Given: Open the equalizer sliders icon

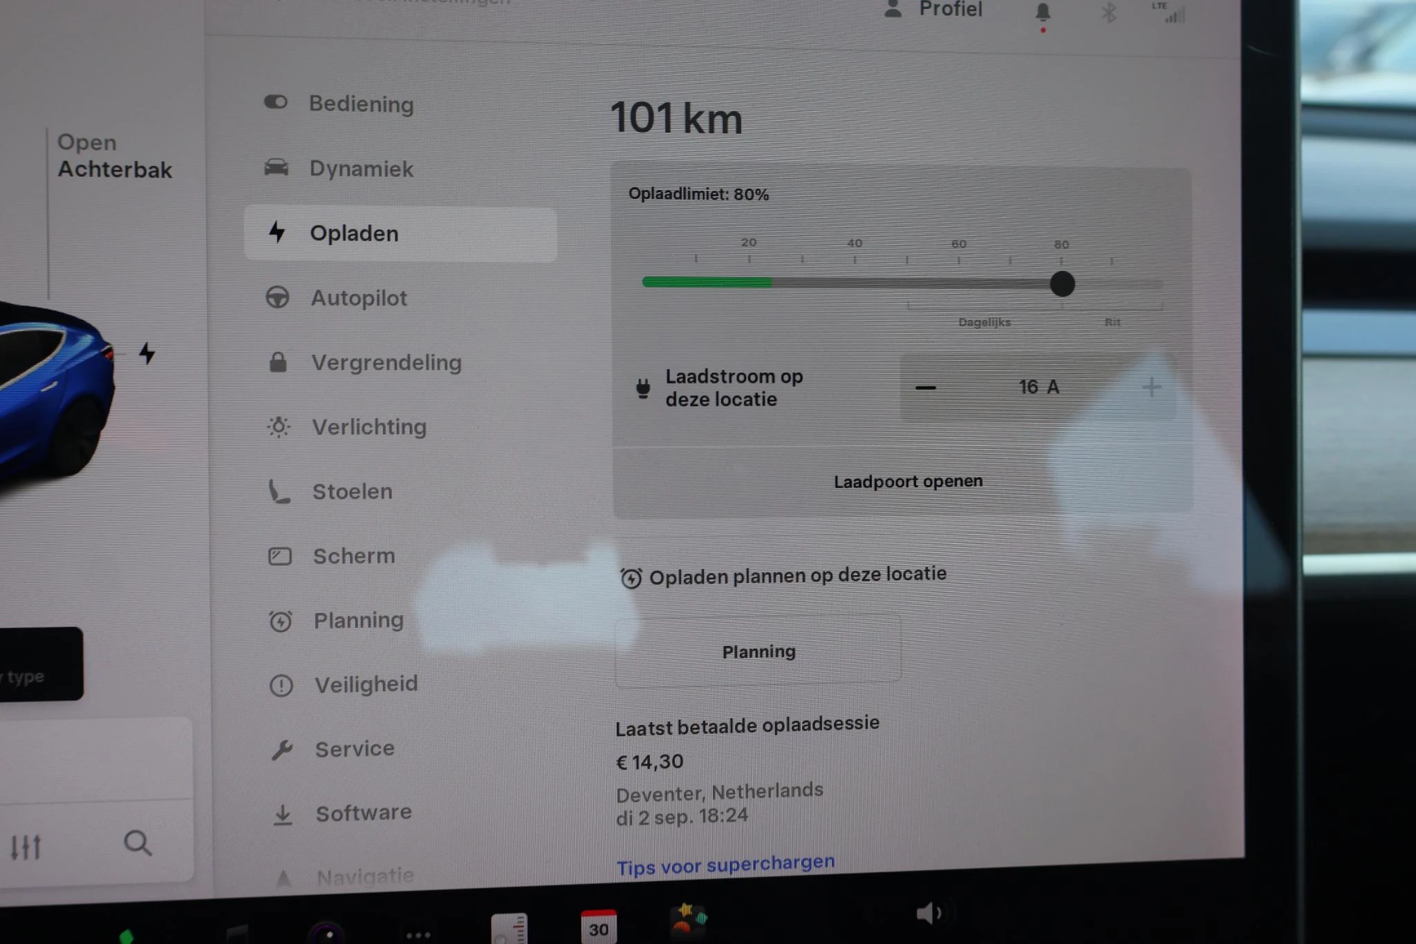Looking at the screenshot, I should coord(26,847).
